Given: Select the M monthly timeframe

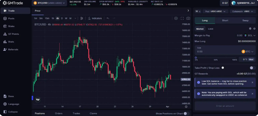Looking at the screenshot, I should click(x=71, y=18).
